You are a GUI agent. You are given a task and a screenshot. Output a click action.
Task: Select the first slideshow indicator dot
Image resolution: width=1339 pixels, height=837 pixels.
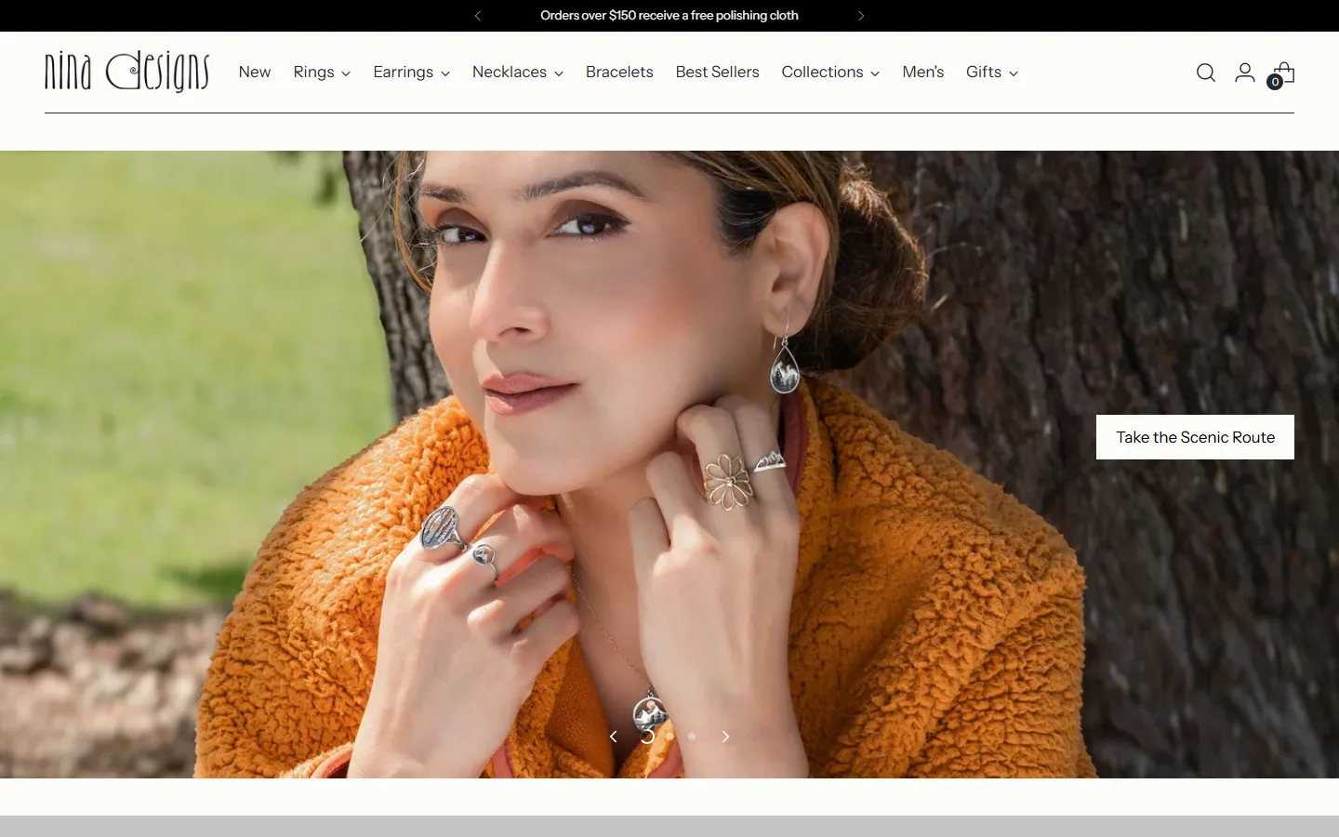(x=647, y=737)
